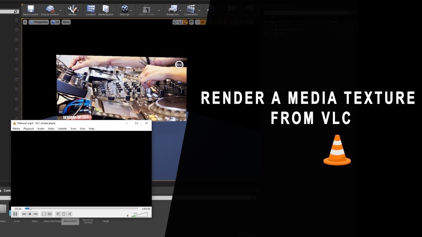Screen dimensions: 422x237
Task: Open the VLC Playback menu
Action: point(29,129)
